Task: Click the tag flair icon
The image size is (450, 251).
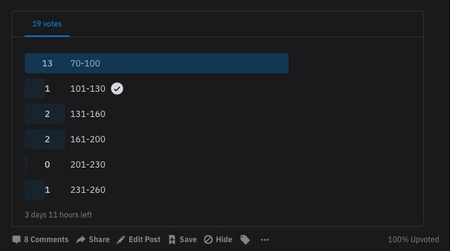Action: pyautogui.click(x=245, y=240)
